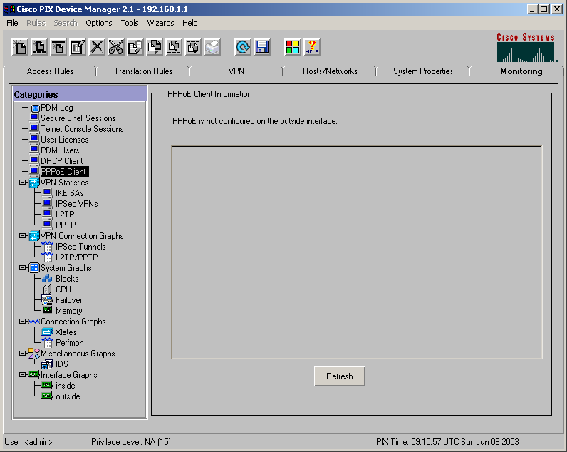The width and height of the screenshot is (567, 452).
Task: Collapse the VPN Connection Graphs node
Action: click(22, 235)
